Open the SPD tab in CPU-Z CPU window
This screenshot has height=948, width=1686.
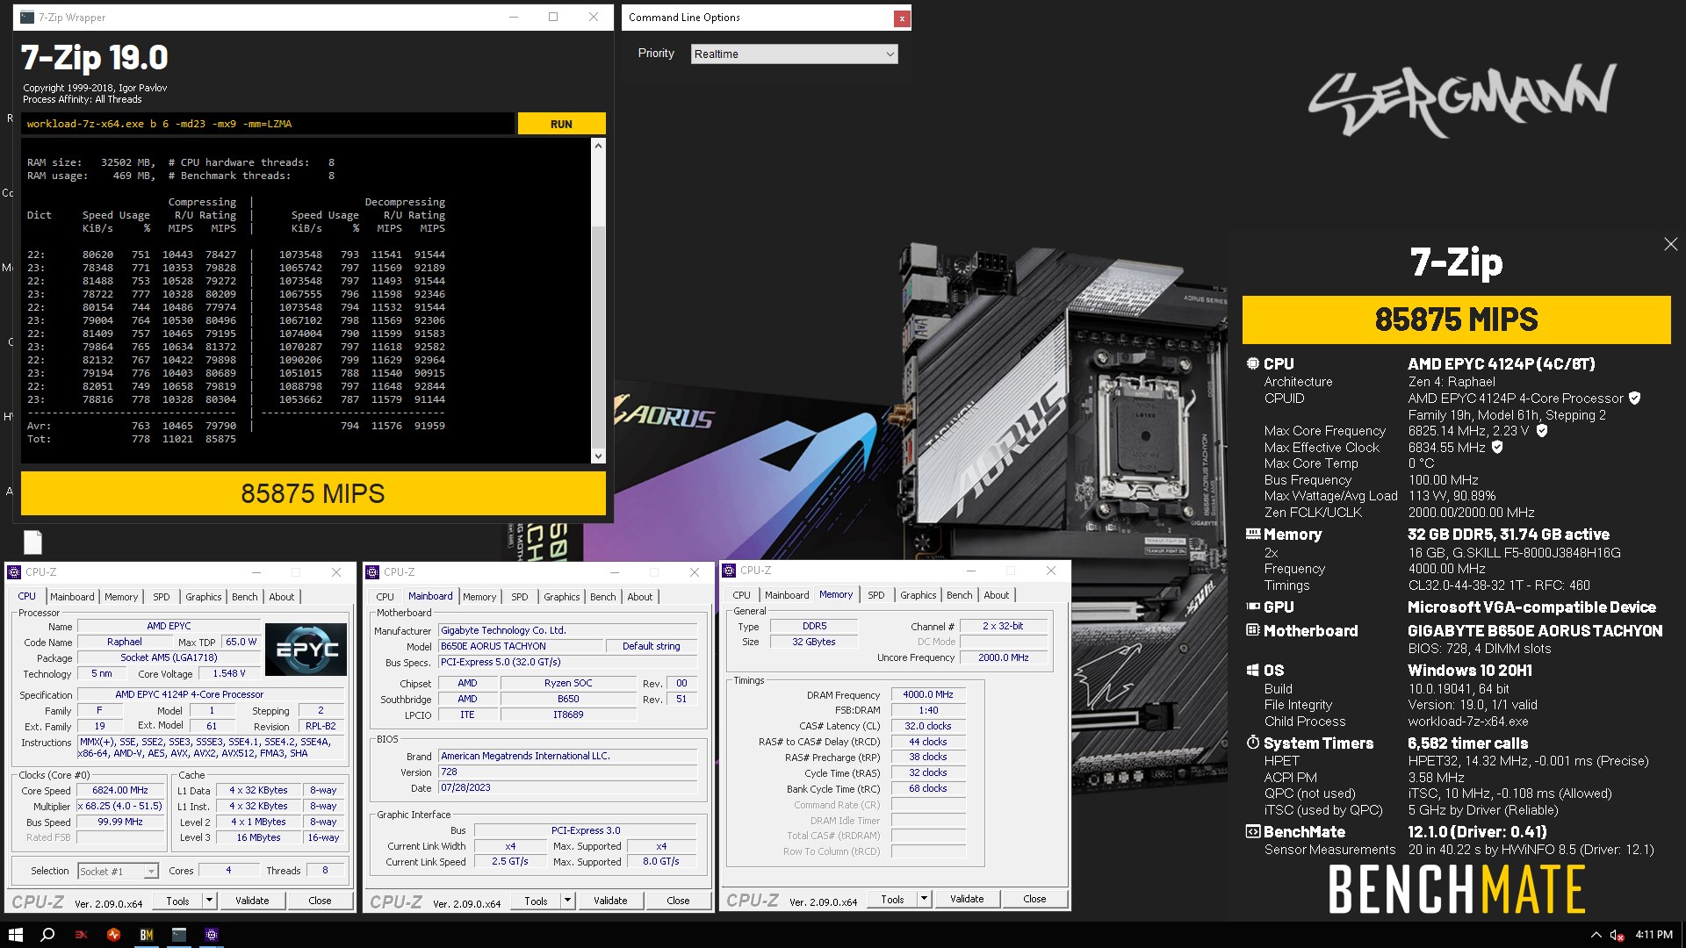point(162,597)
